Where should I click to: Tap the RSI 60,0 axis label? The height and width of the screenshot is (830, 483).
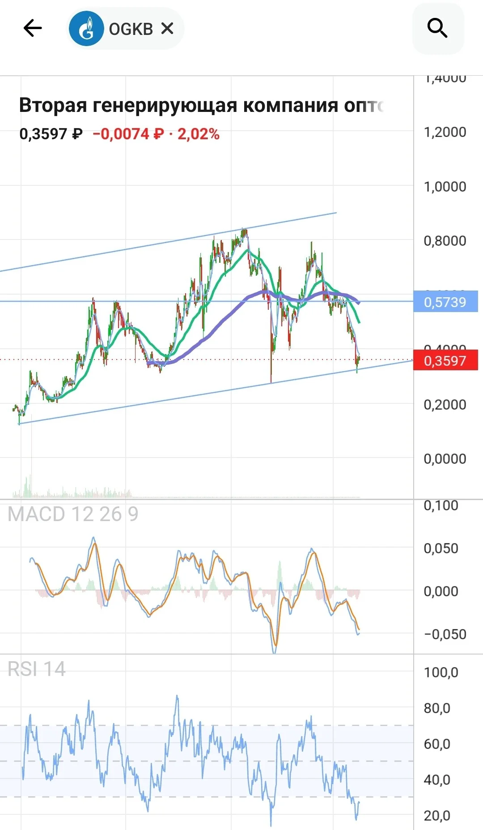[437, 744]
